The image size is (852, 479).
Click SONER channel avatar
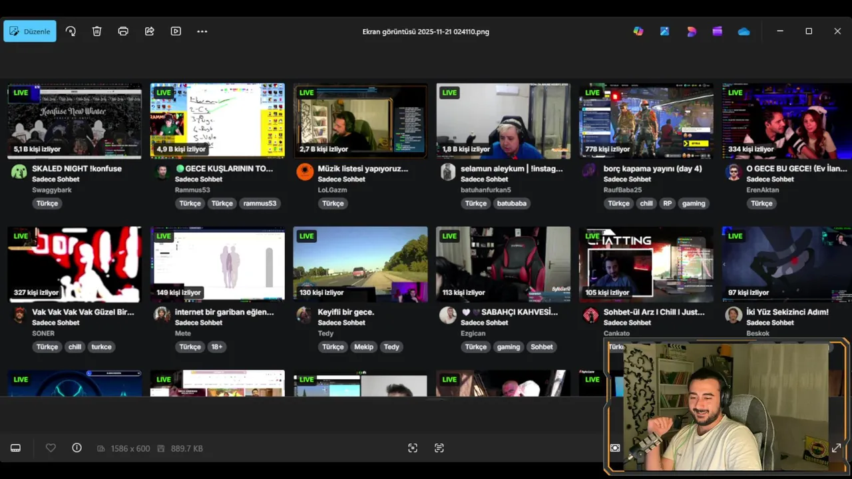pos(19,315)
